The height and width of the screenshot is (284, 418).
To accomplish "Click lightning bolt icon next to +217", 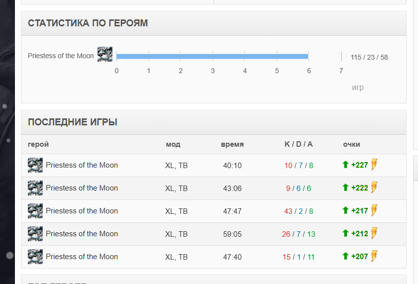I will [374, 210].
